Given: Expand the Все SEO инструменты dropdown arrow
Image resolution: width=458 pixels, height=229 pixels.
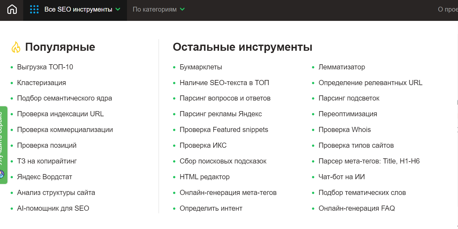Looking at the screenshot, I should (118, 10).
